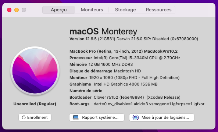Switch to the Aperçu tab
The width and height of the screenshot is (218, 132).
[x=59, y=10]
